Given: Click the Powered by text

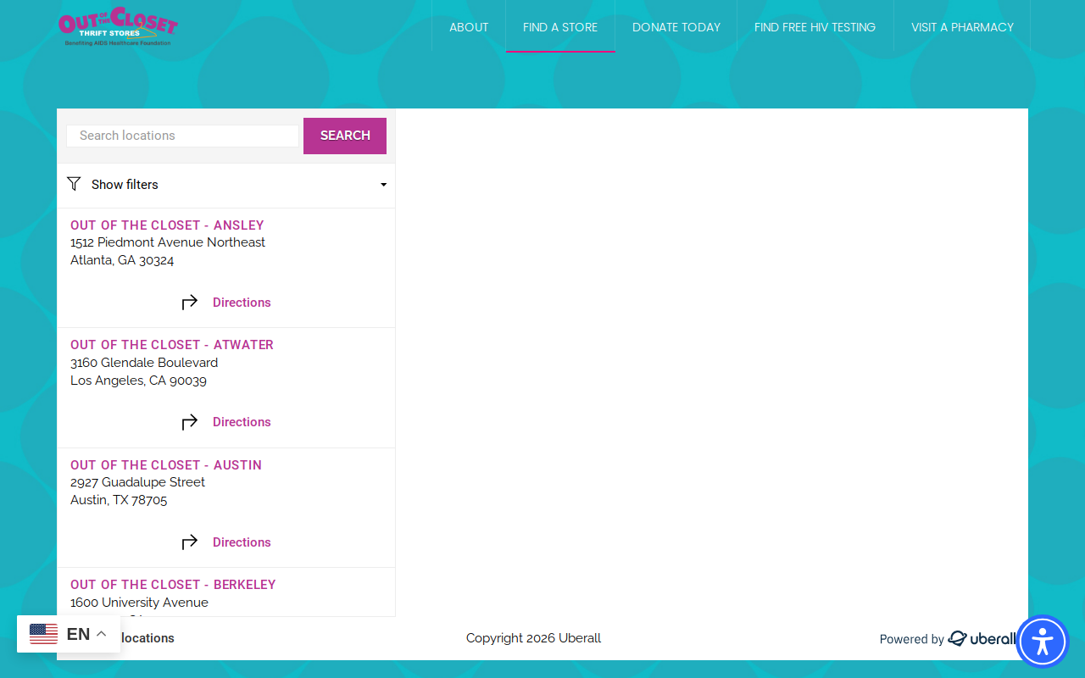Looking at the screenshot, I should pyautogui.click(x=911, y=639).
